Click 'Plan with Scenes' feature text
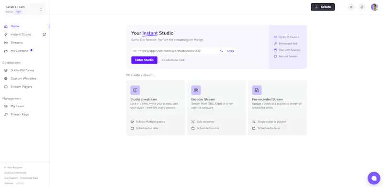Screen dimensions: 383x187 point(290,50)
